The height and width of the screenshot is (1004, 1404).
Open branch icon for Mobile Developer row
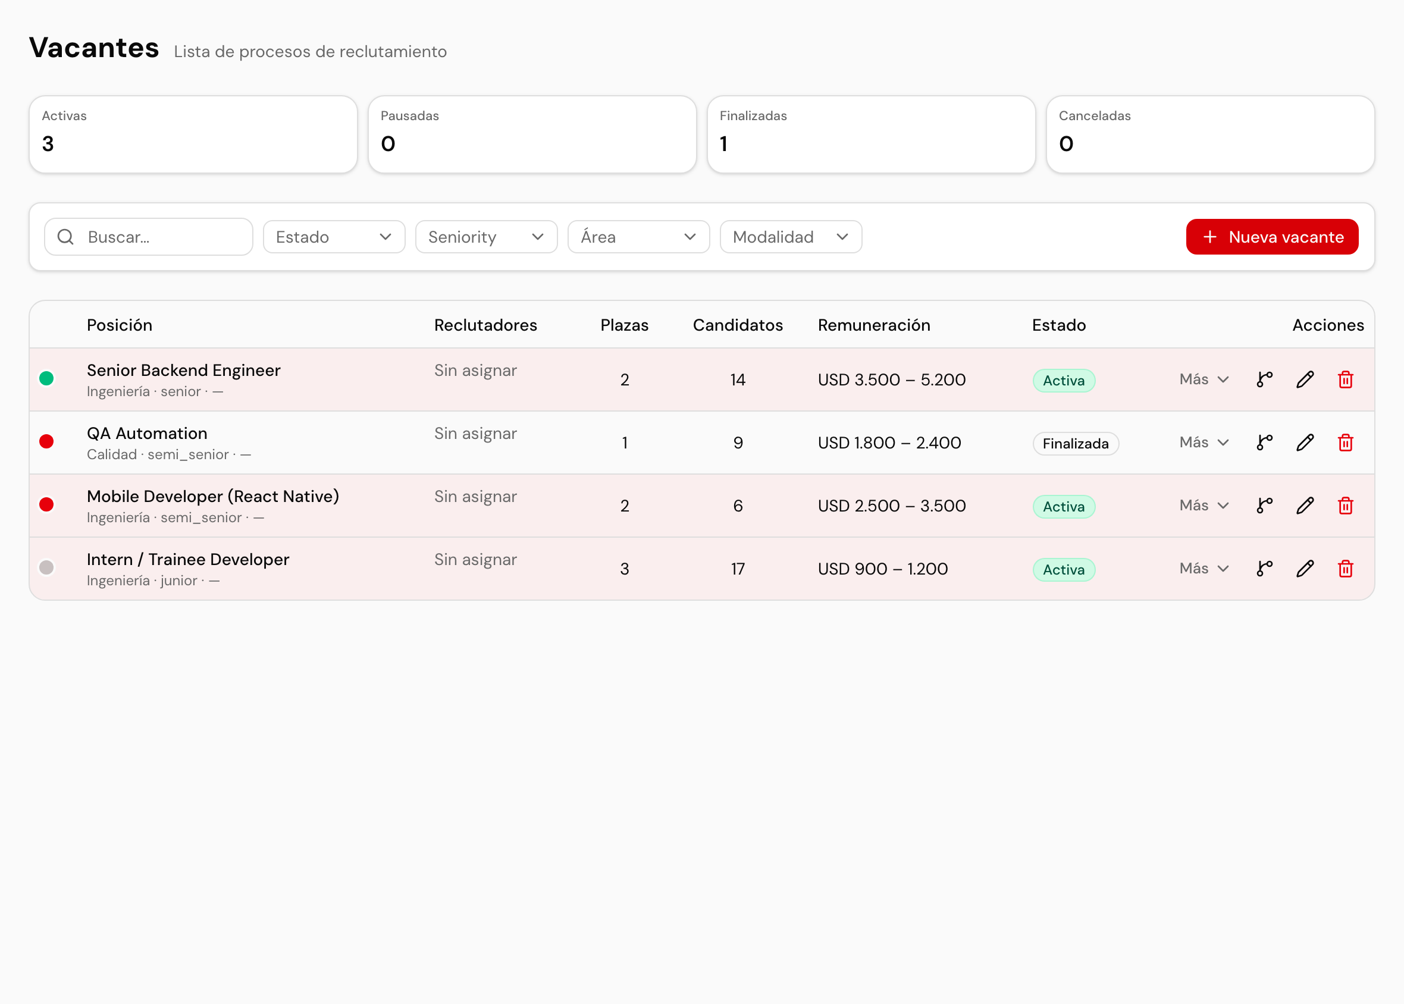pos(1264,506)
